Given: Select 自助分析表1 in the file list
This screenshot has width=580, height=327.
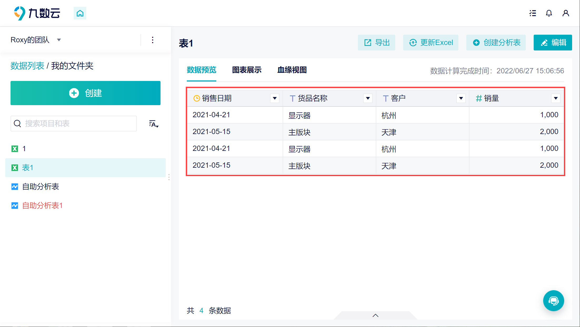Looking at the screenshot, I should tap(42, 206).
